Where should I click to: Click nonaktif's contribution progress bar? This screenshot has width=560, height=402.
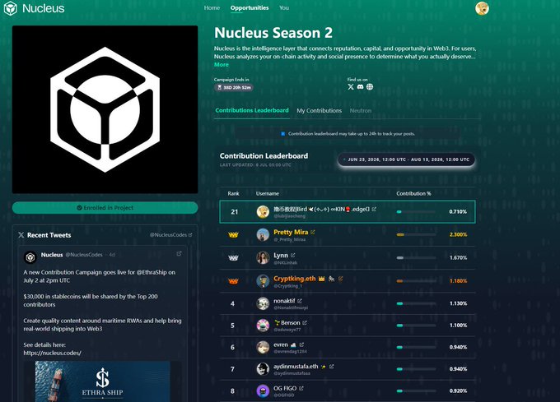tap(416, 303)
